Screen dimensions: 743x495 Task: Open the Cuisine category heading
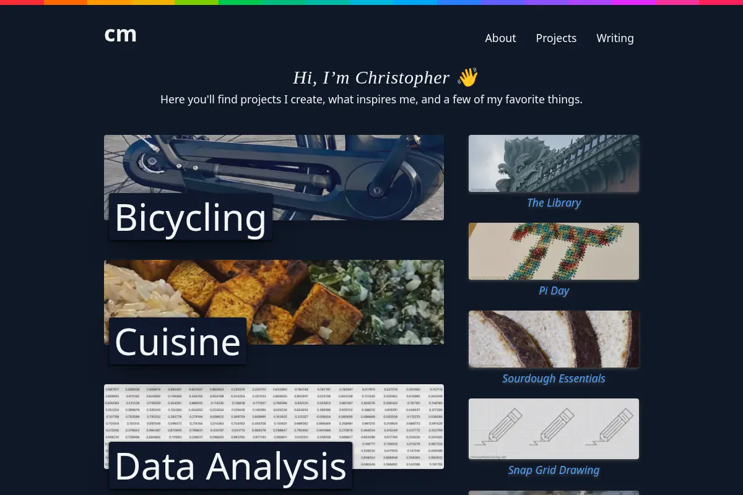coord(178,341)
